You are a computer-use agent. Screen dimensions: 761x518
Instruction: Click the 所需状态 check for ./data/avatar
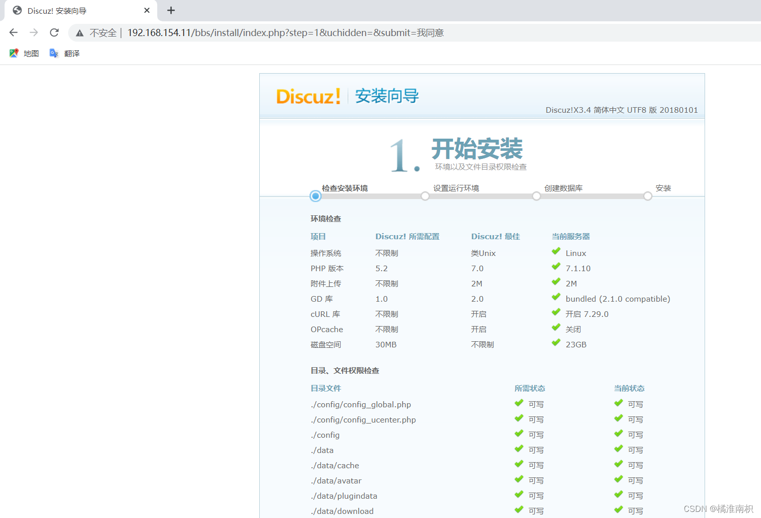pos(519,479)
